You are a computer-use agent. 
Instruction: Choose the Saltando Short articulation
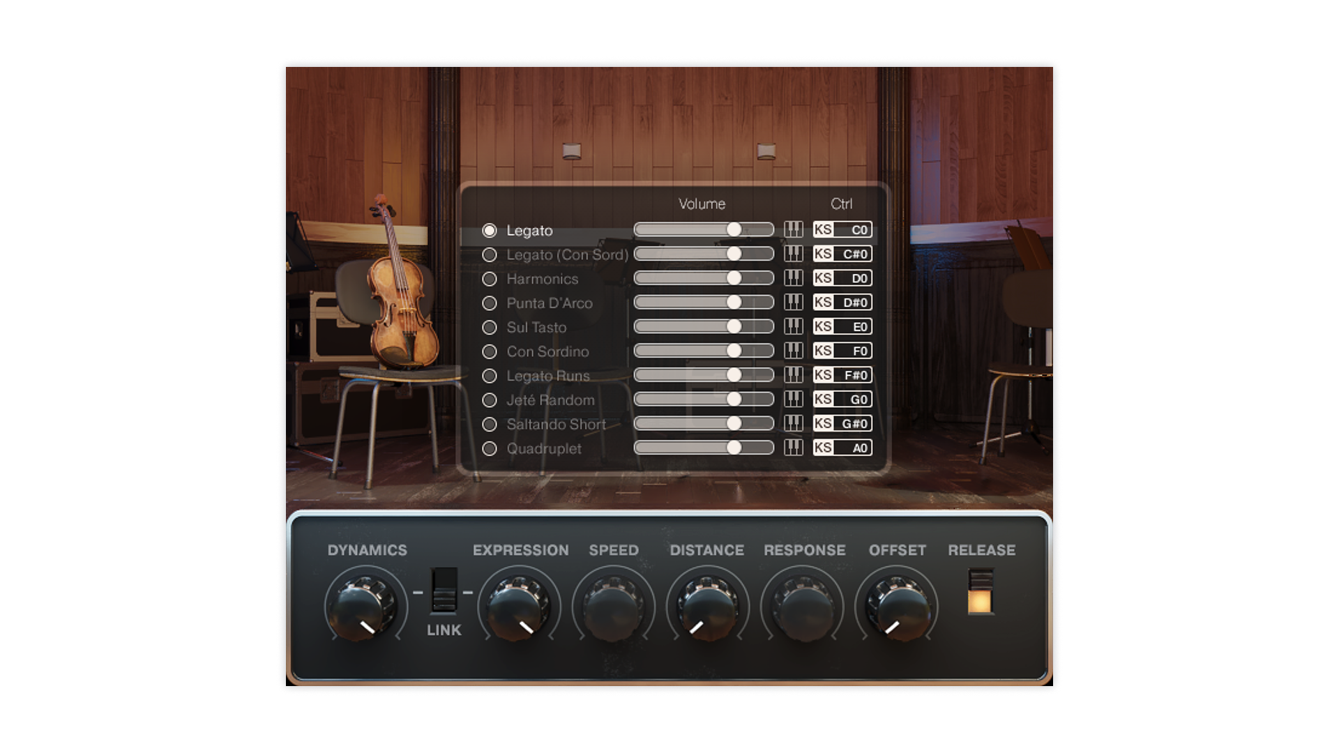click(x=490, y=424)
